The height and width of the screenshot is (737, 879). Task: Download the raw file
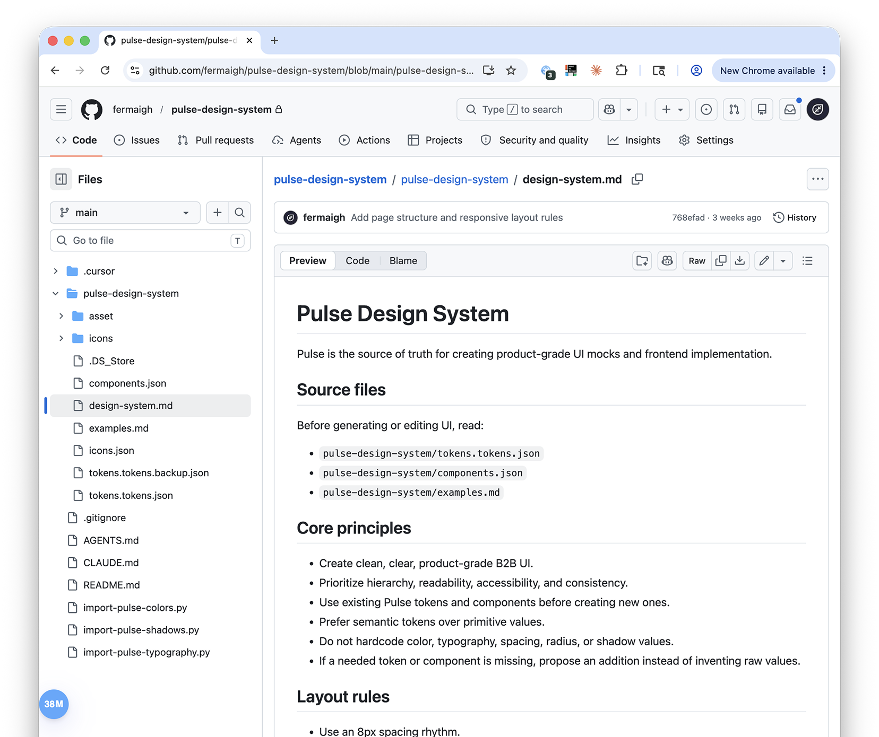[740, 261]
